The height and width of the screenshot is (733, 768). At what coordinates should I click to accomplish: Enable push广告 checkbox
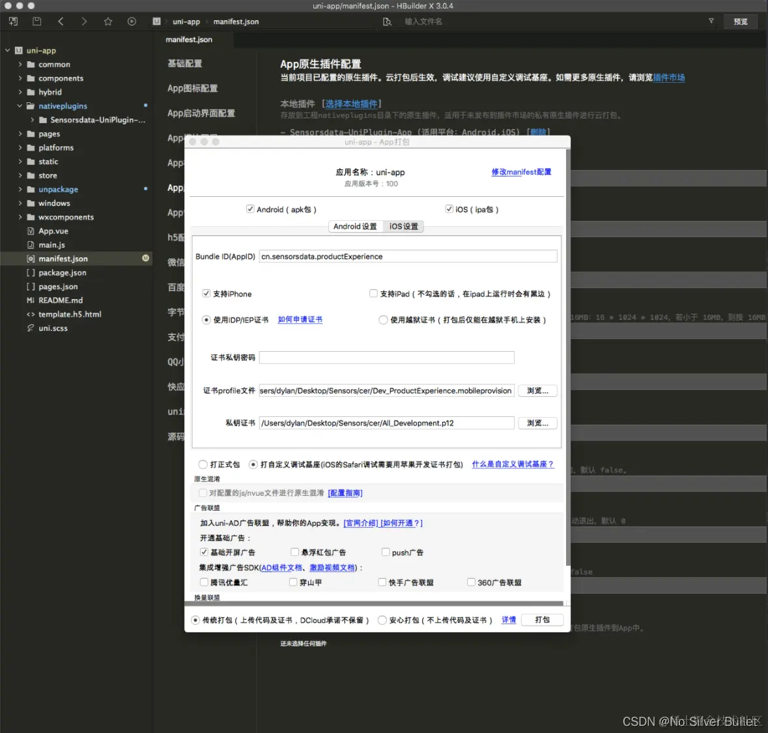click(386, 553)
